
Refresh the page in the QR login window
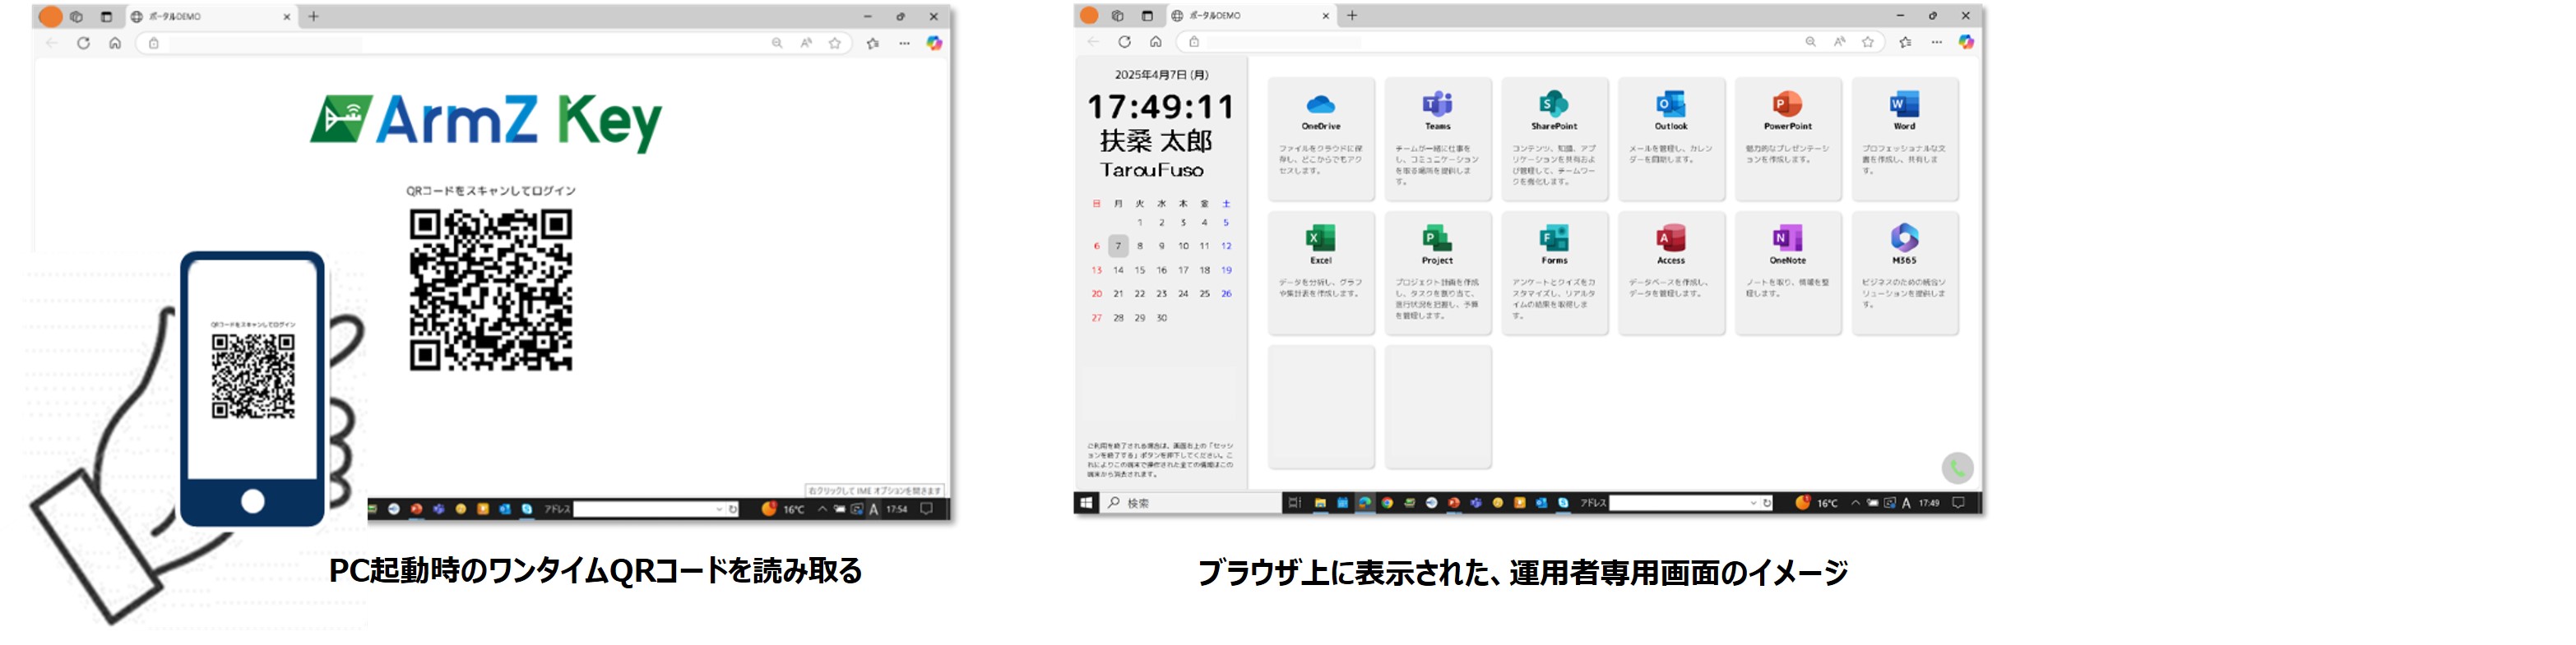(83, 43)
